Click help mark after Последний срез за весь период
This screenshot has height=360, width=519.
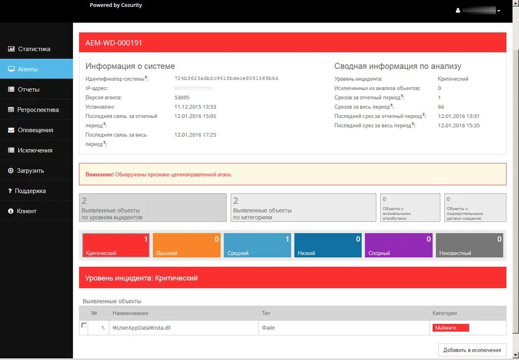coord(414,124)
